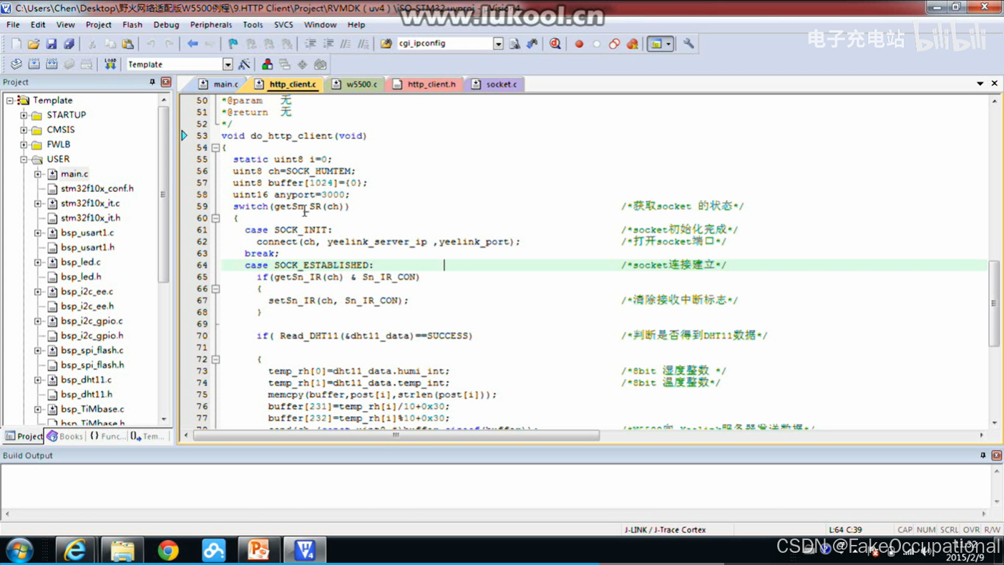The width and height of the screenshot is (1004, 565).
Task: Expand the CMSIS group node
Action: [24, 130]
